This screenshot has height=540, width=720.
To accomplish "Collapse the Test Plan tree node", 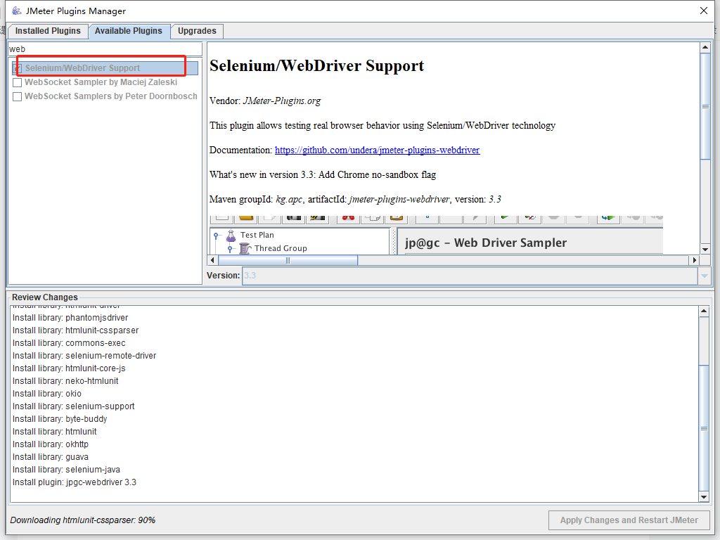I will [x=217, y=236].
